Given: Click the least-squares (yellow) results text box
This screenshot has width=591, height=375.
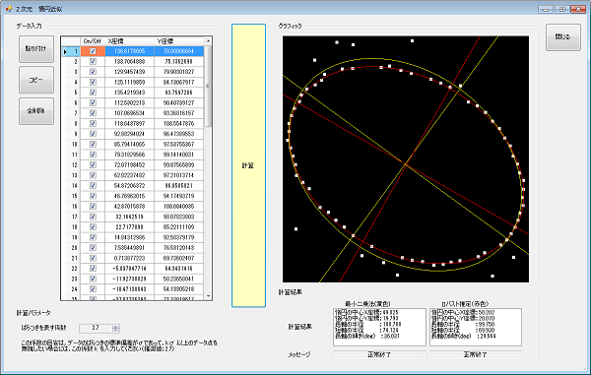Looking at the screenshot, I should click(379, 327).
